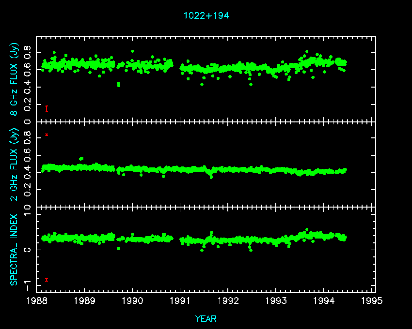The width and height of the screenshot is (412, 329).
Task: Click the 1988 year tick label
Action: pos(37,301)
